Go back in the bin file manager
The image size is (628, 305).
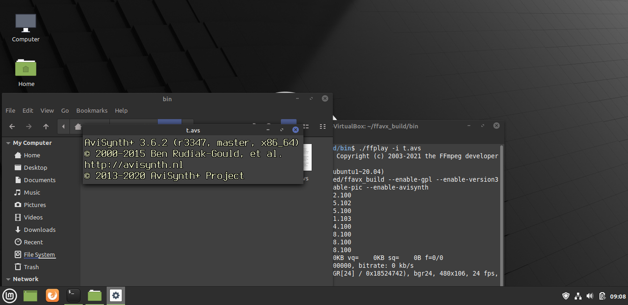pos(12,126)
